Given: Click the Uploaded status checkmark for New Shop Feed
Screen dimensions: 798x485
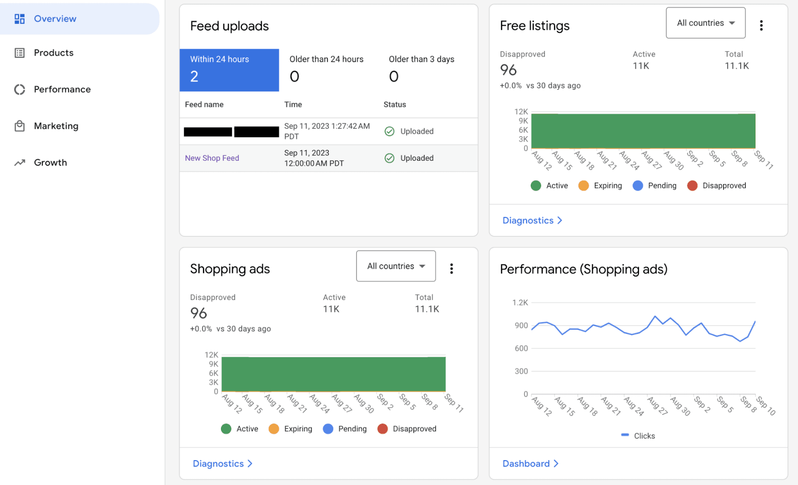Looking at the screenshot, I should tap(390, 158).
